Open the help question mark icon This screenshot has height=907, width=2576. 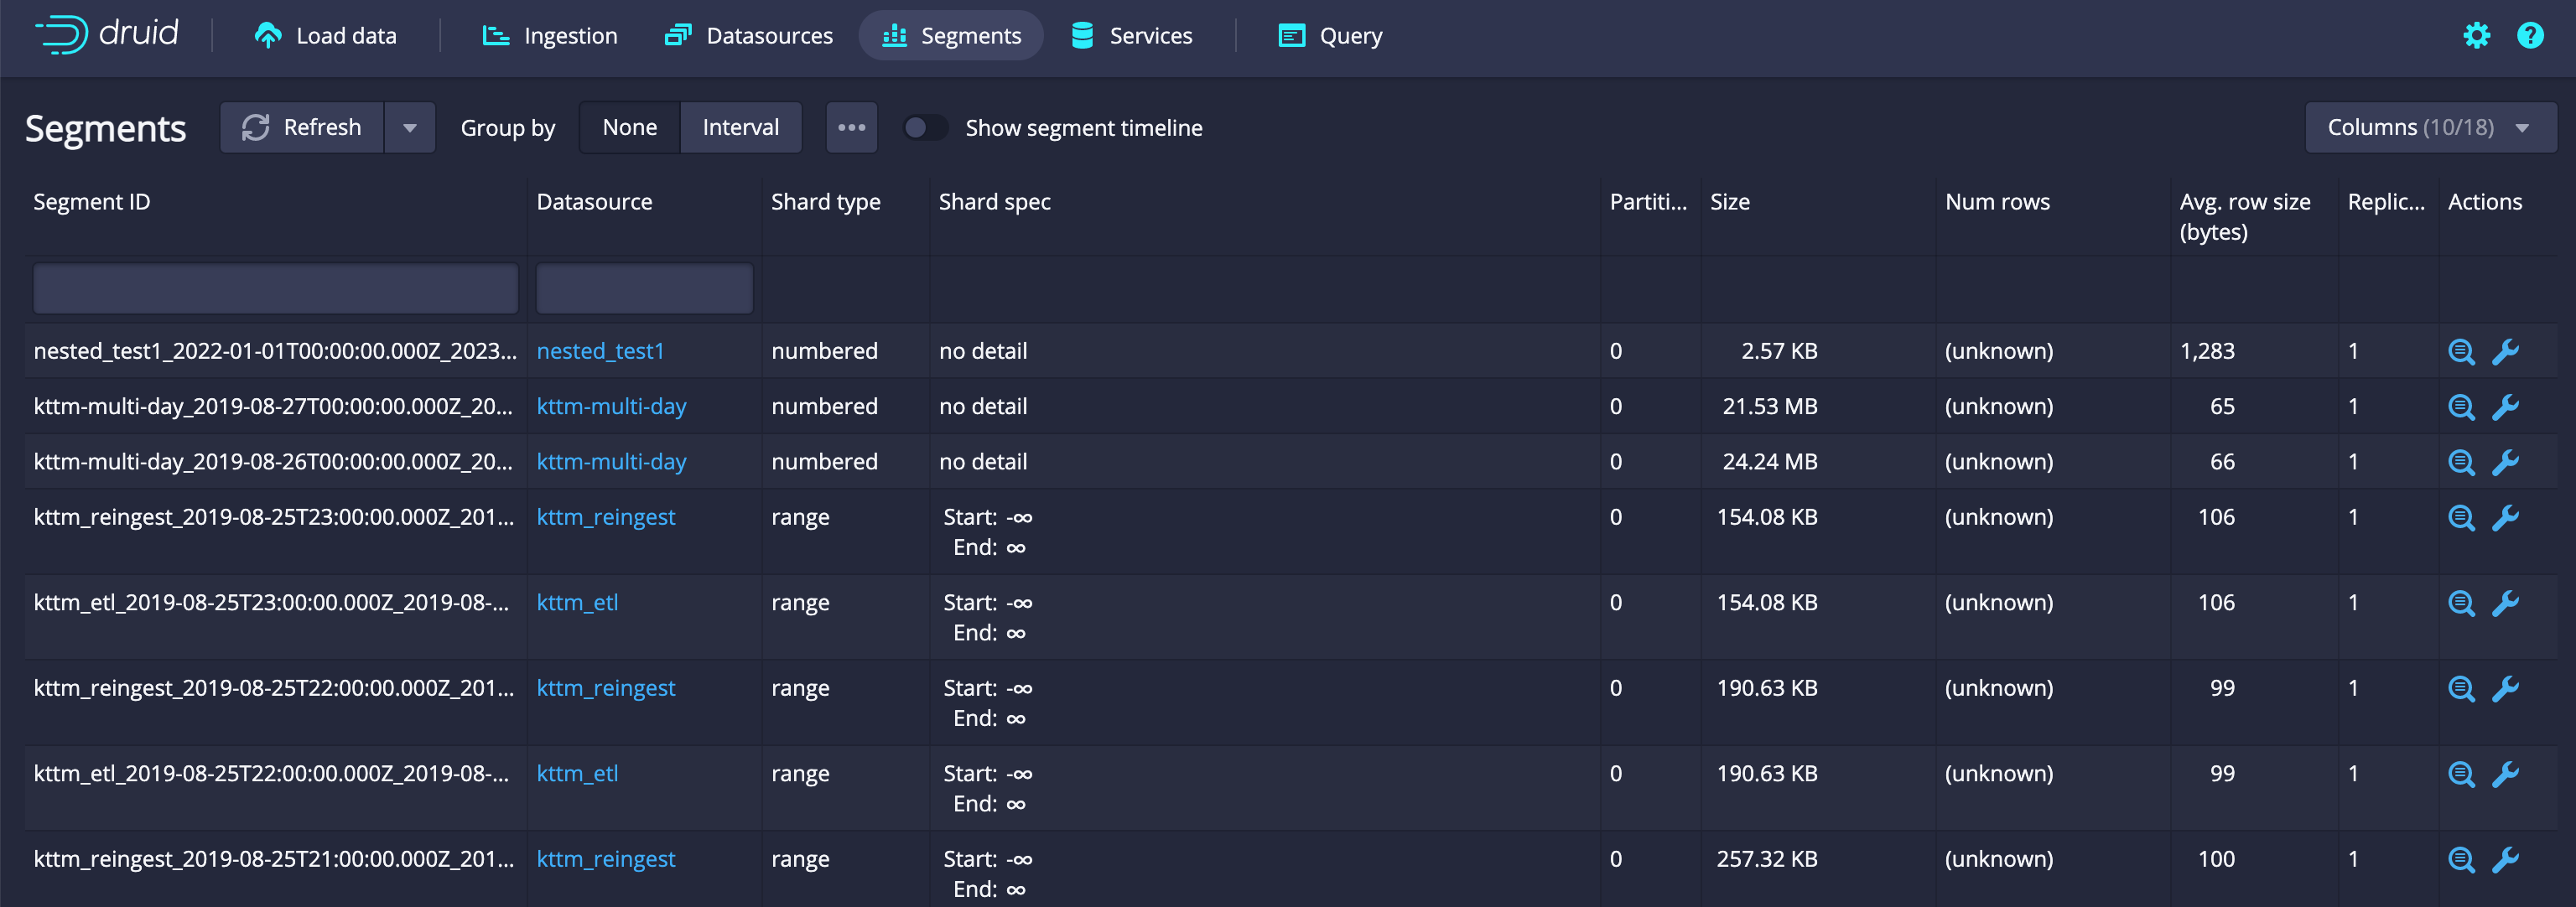[x=2530, y=36]
